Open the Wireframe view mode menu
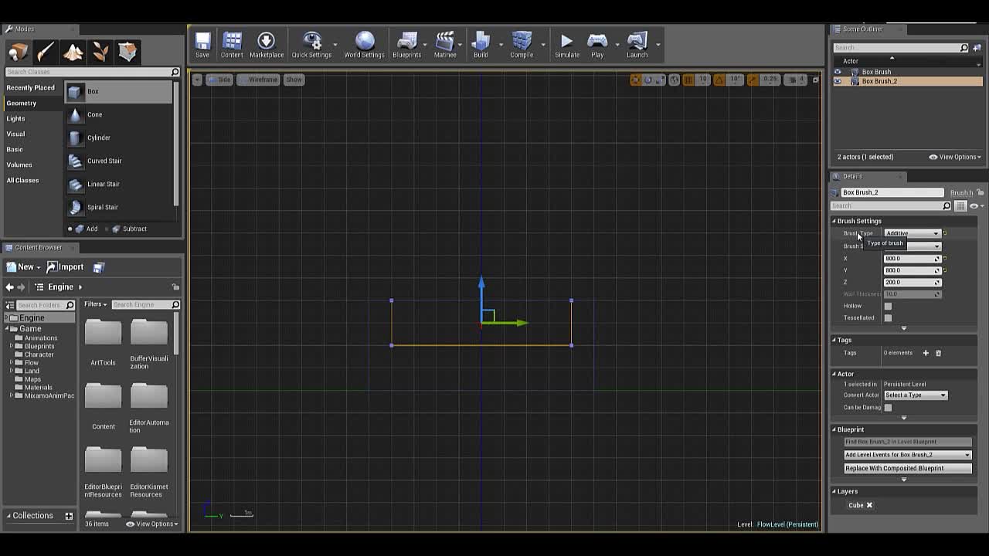This screenshot has height=556, width=989. pos(259,80)
